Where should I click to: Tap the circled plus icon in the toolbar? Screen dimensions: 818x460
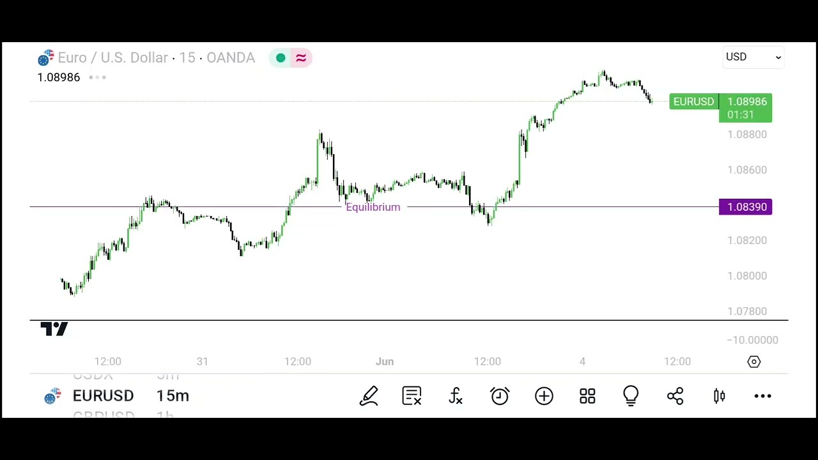544,396
